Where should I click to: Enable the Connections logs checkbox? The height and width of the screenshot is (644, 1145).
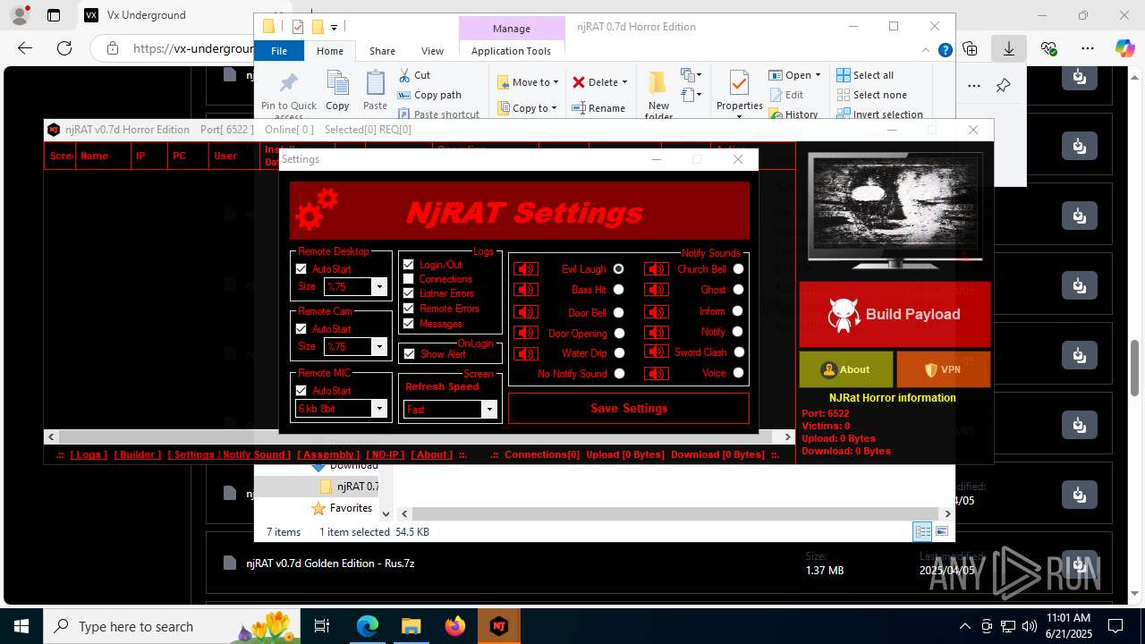[x=409, y=279]
